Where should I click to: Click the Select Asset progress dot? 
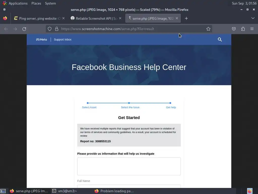click(88, 103)
